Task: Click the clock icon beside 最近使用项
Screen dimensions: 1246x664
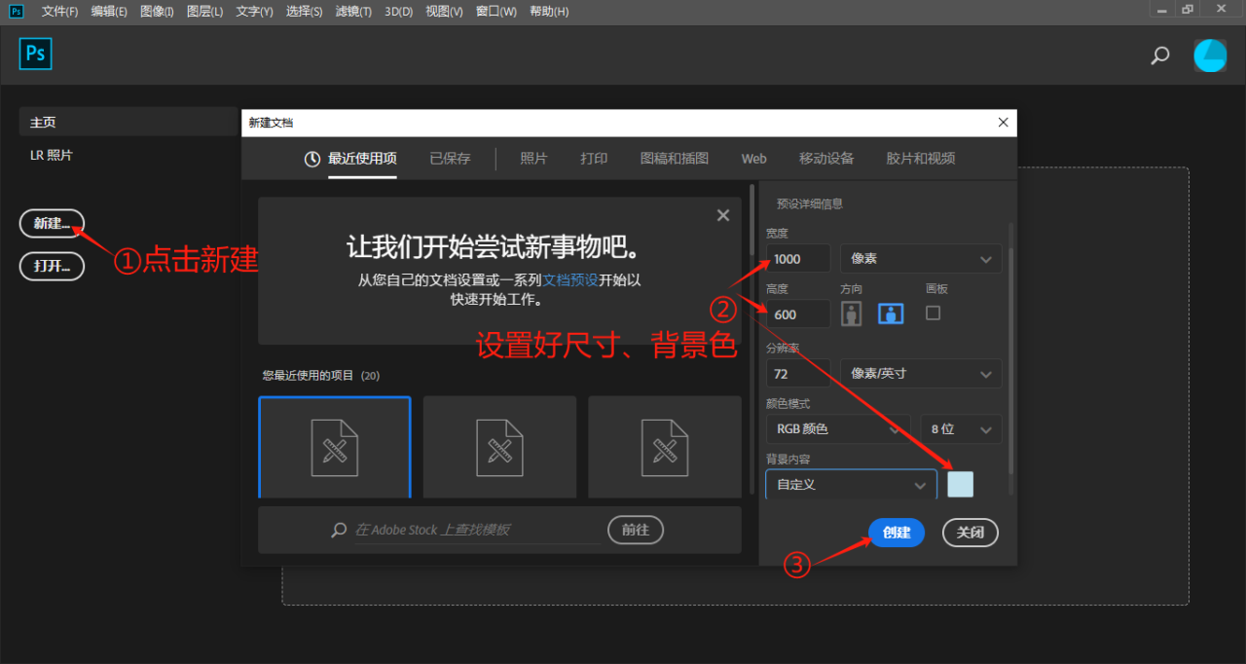Action: coord(312,159)
